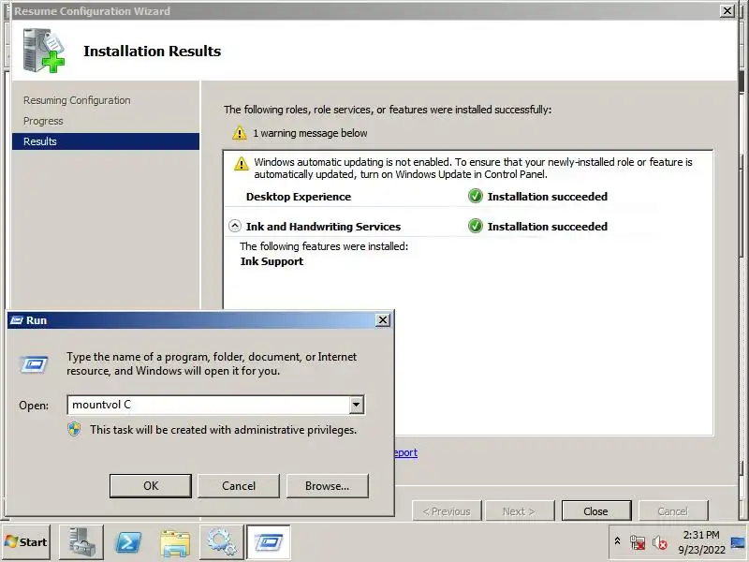749x562 pixels.
Task: Click Browse... in the Run dialog
Action: pos(327,486)
